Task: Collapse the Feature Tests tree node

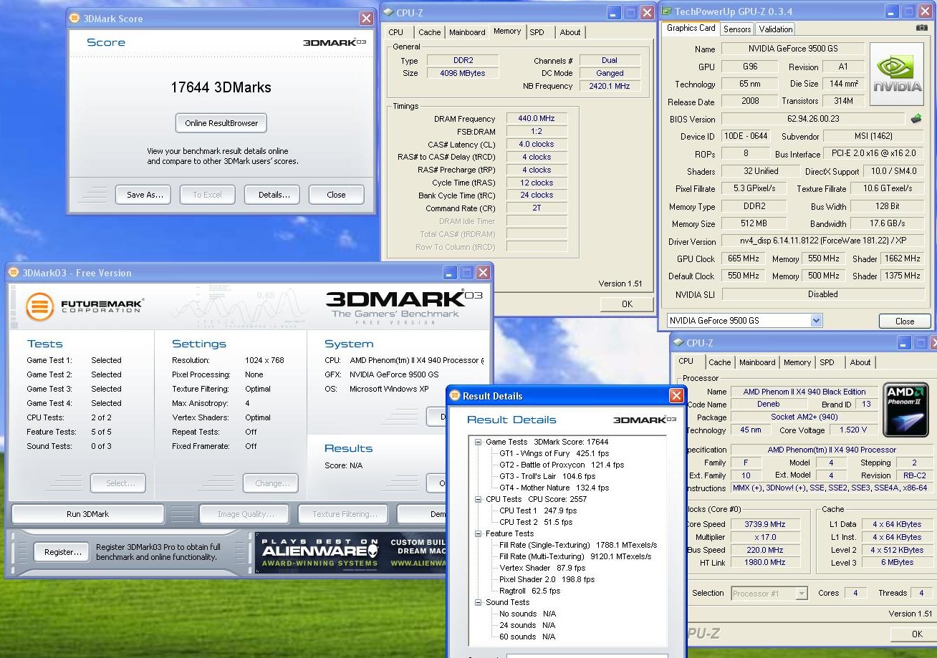Action: pos(479,533)
